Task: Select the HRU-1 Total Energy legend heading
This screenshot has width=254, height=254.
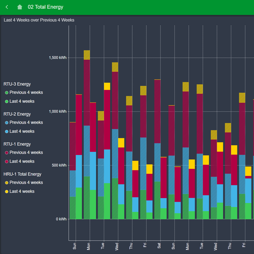Action: tap(22, 174)
